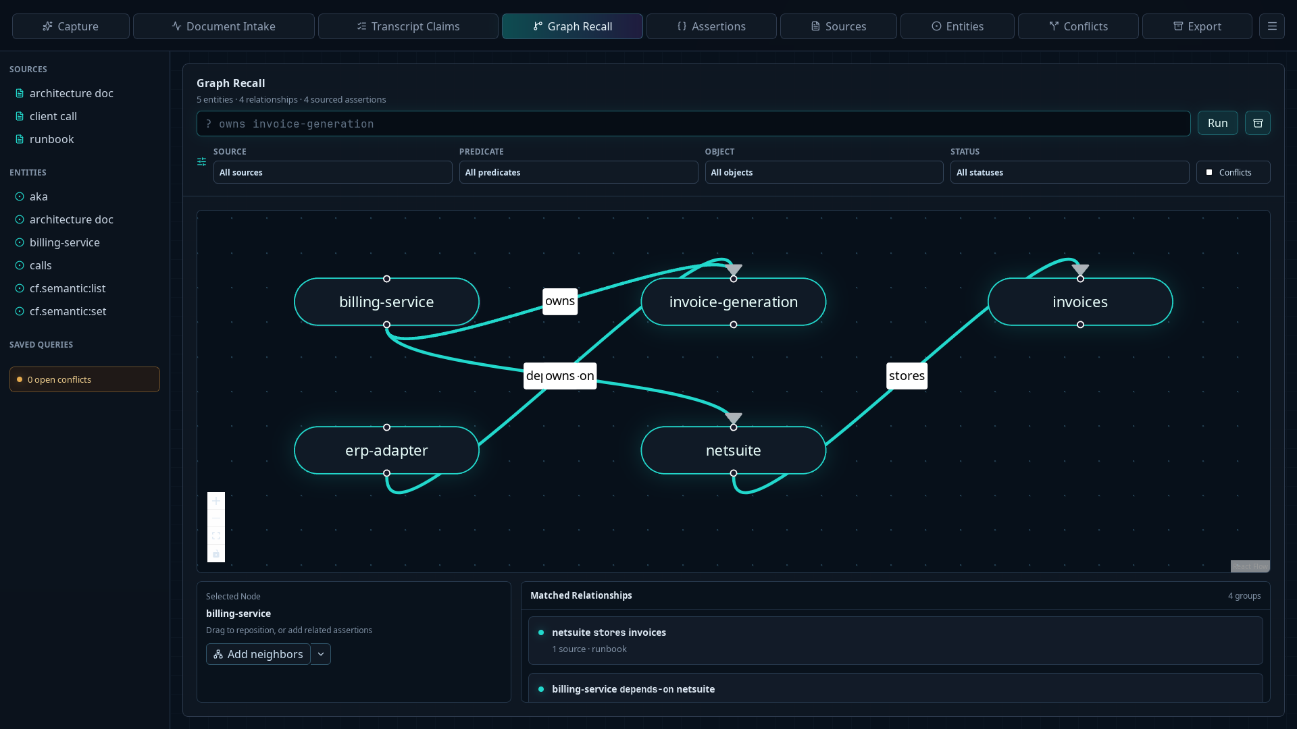Click the top handle of billing-service node
Image resolution: width=1297 pixels, height=729 pixels.
tap(386, 279)
